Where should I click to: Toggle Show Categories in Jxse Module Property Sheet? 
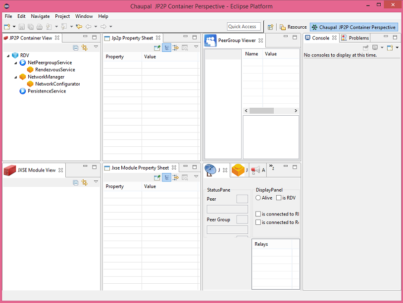[x=166, y=177]
